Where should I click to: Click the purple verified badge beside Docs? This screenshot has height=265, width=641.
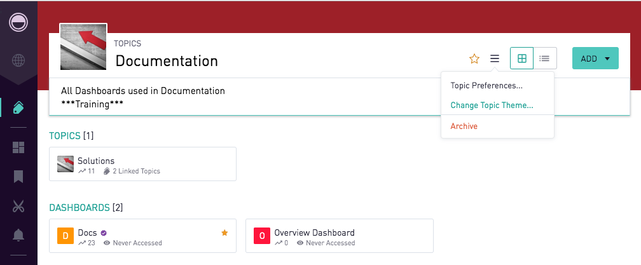tap(104, 233)
